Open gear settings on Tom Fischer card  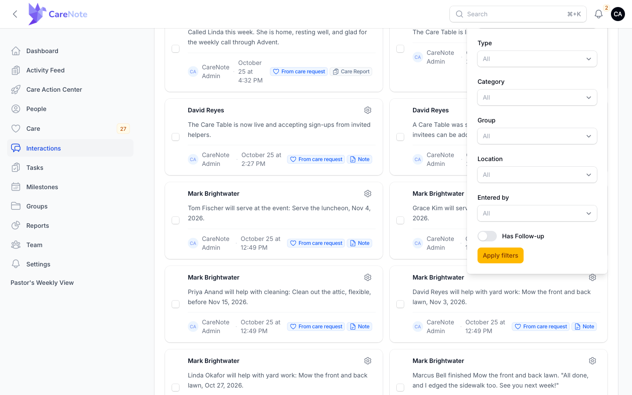[368, 194]
